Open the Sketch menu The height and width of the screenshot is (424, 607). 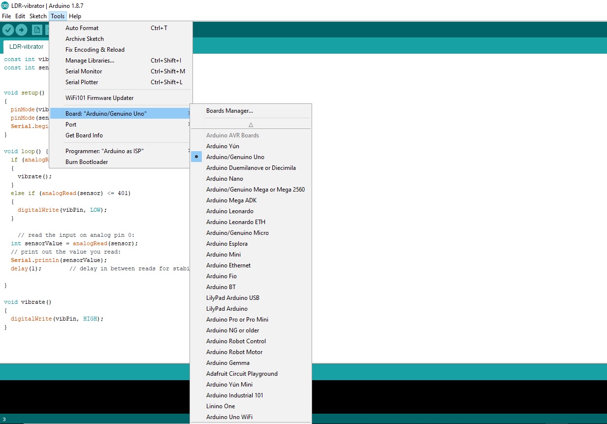click(38, 16)
